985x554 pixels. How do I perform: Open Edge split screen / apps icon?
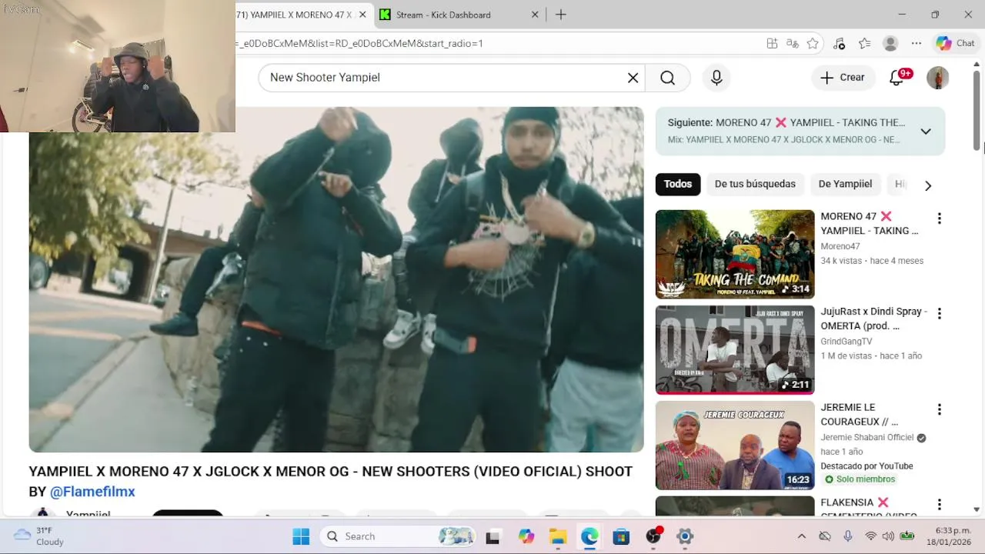772,44
